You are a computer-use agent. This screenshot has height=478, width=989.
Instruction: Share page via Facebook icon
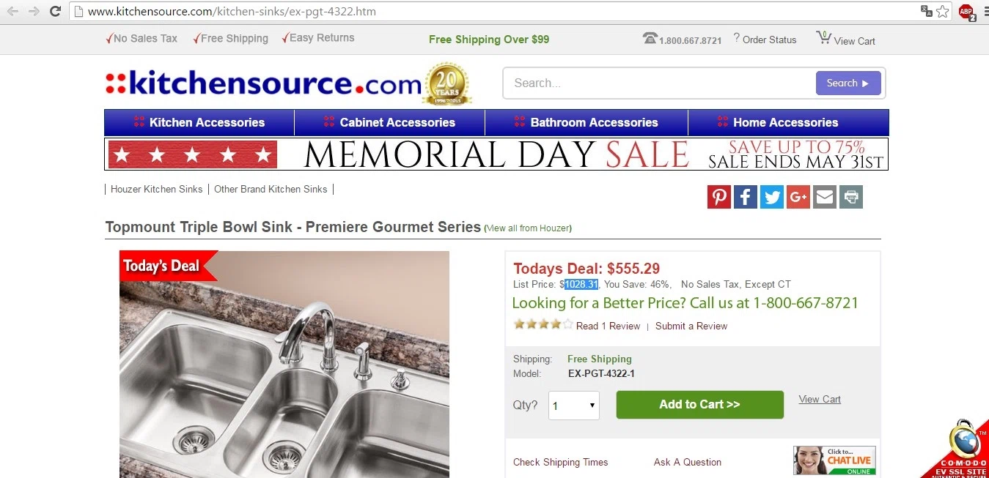745,197
